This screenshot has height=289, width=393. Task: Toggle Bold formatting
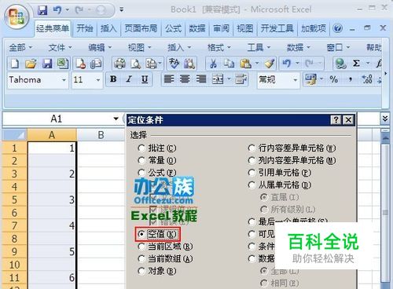click(x=113, y=79)
